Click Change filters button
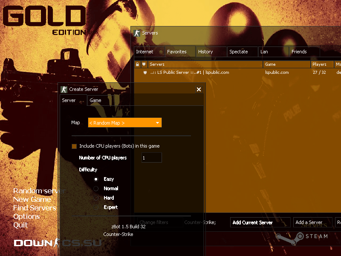The height and width of the screenshot is (256, 341). click(x=160, y=222)
